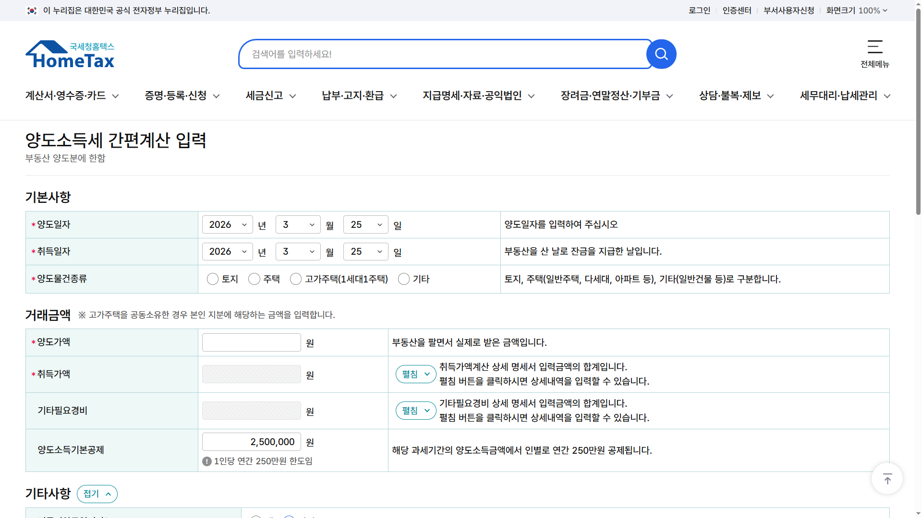The width and height of the screenshot is (922, 518).
Task: Select the 기타 property type option
Action: click(x=403, y=279)
